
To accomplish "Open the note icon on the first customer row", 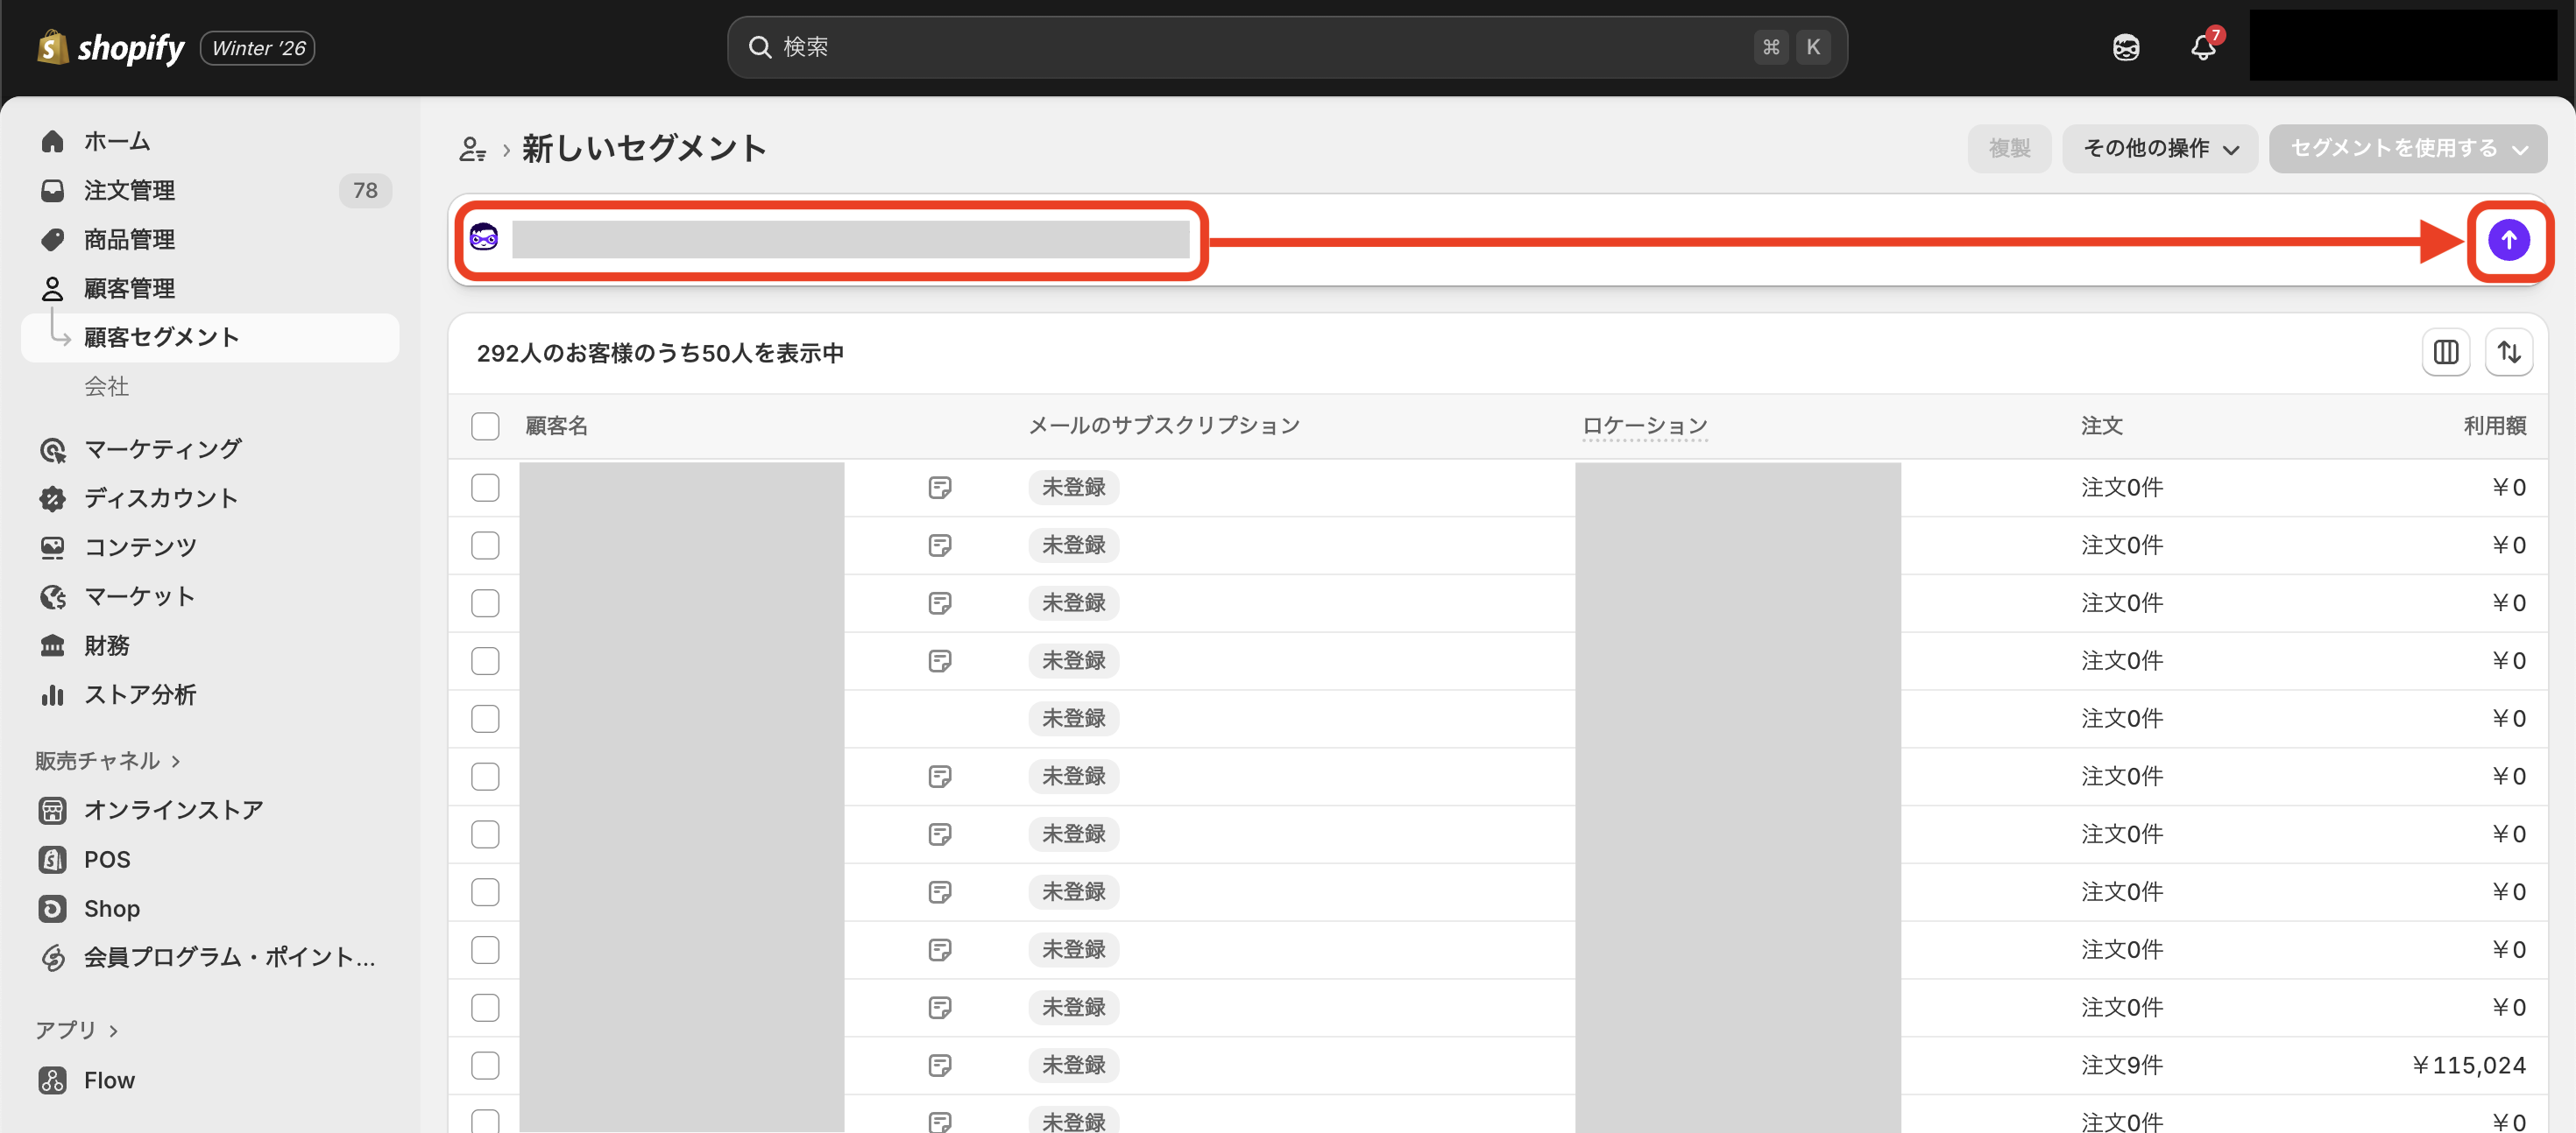I will point(939,488).
